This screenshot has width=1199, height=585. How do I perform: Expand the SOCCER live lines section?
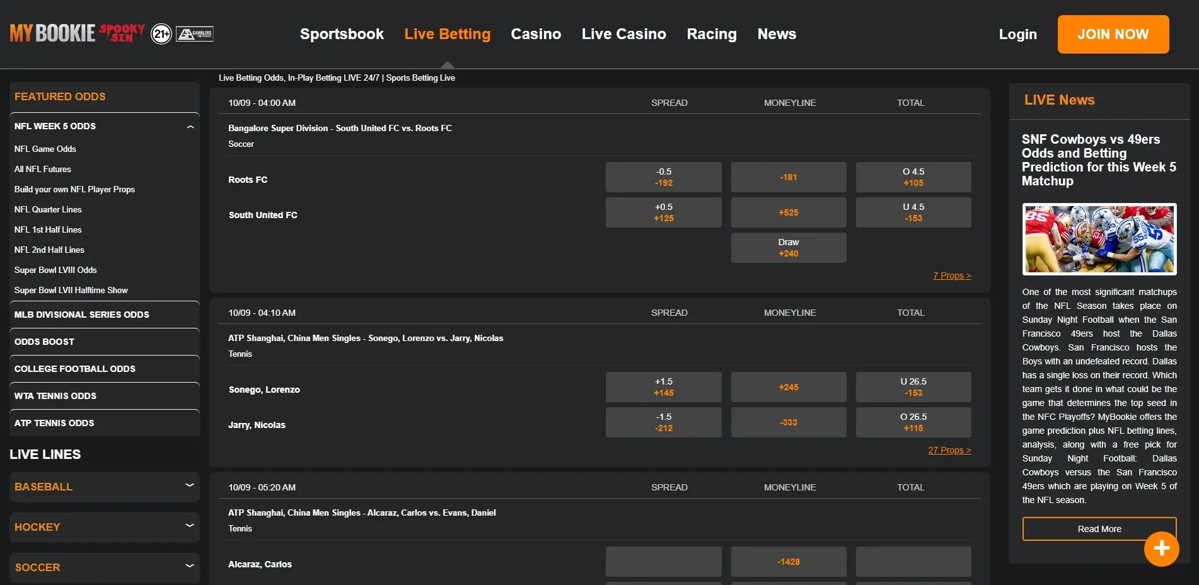(x=189, y=567)
